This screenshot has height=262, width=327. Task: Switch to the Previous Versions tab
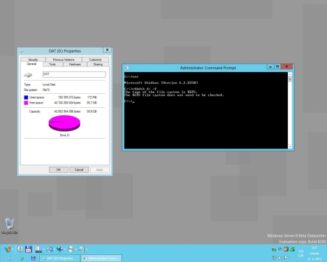[64, 60]
